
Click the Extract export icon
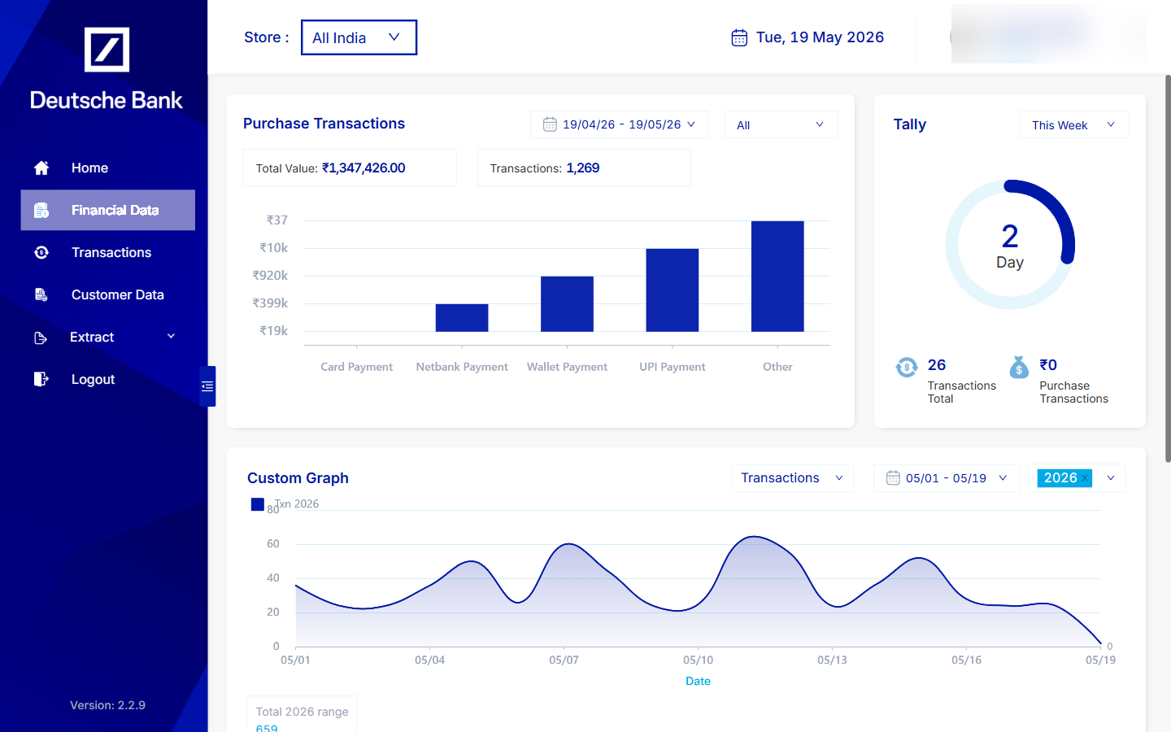(x=41, y=338)
